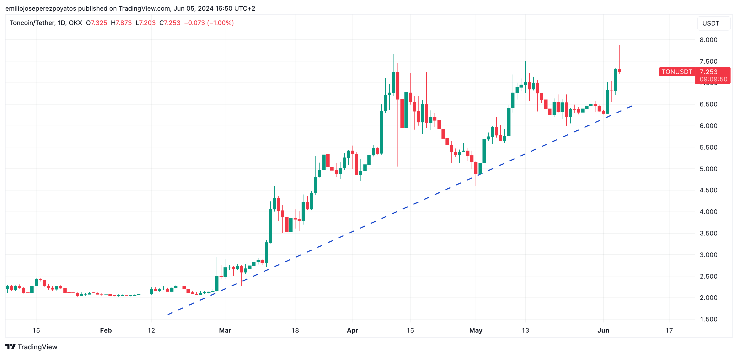Screen dimensions: 738x356
Task: Click the low value L7.203
Action: [145, 23]
